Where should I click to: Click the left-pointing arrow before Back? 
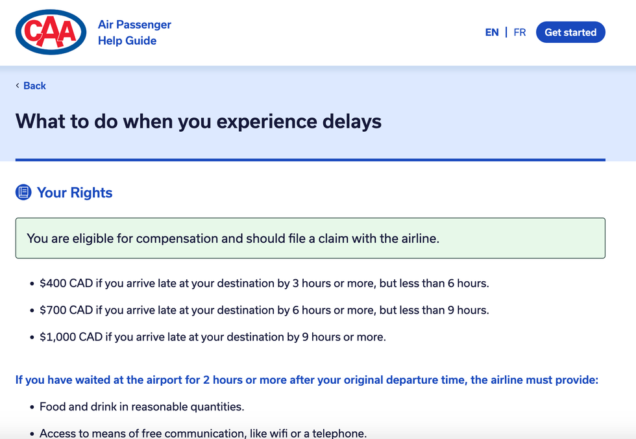(x=18, y=85)
